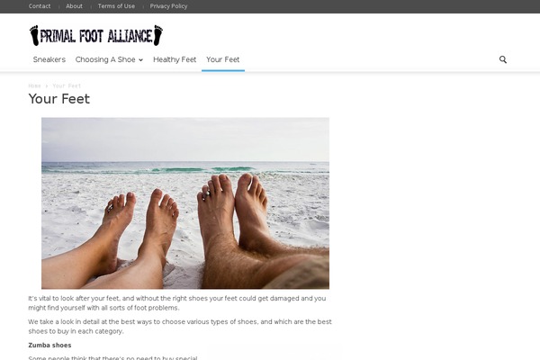Click the Zumba shoes subheading
Screen dimensions: 540x360
click(49, 346)
